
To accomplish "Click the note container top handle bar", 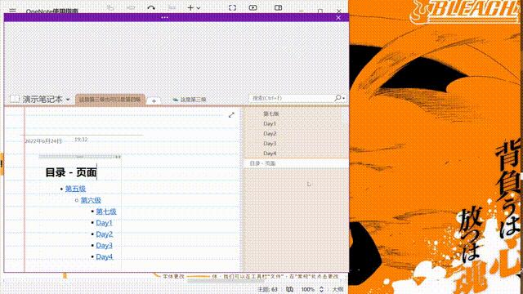I will point(79,156).
